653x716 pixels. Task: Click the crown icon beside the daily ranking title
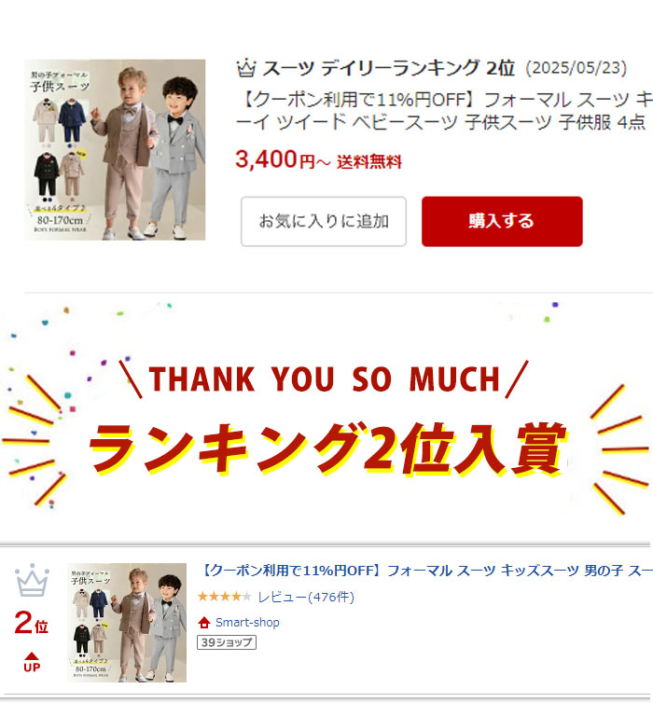(x=246, y=68)
